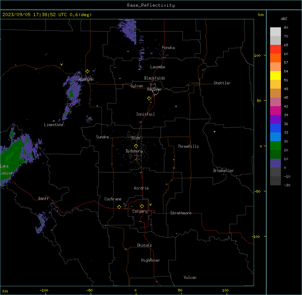
Task: Select the 45 value on dBZ legend
Action: [x=286, y=98]
